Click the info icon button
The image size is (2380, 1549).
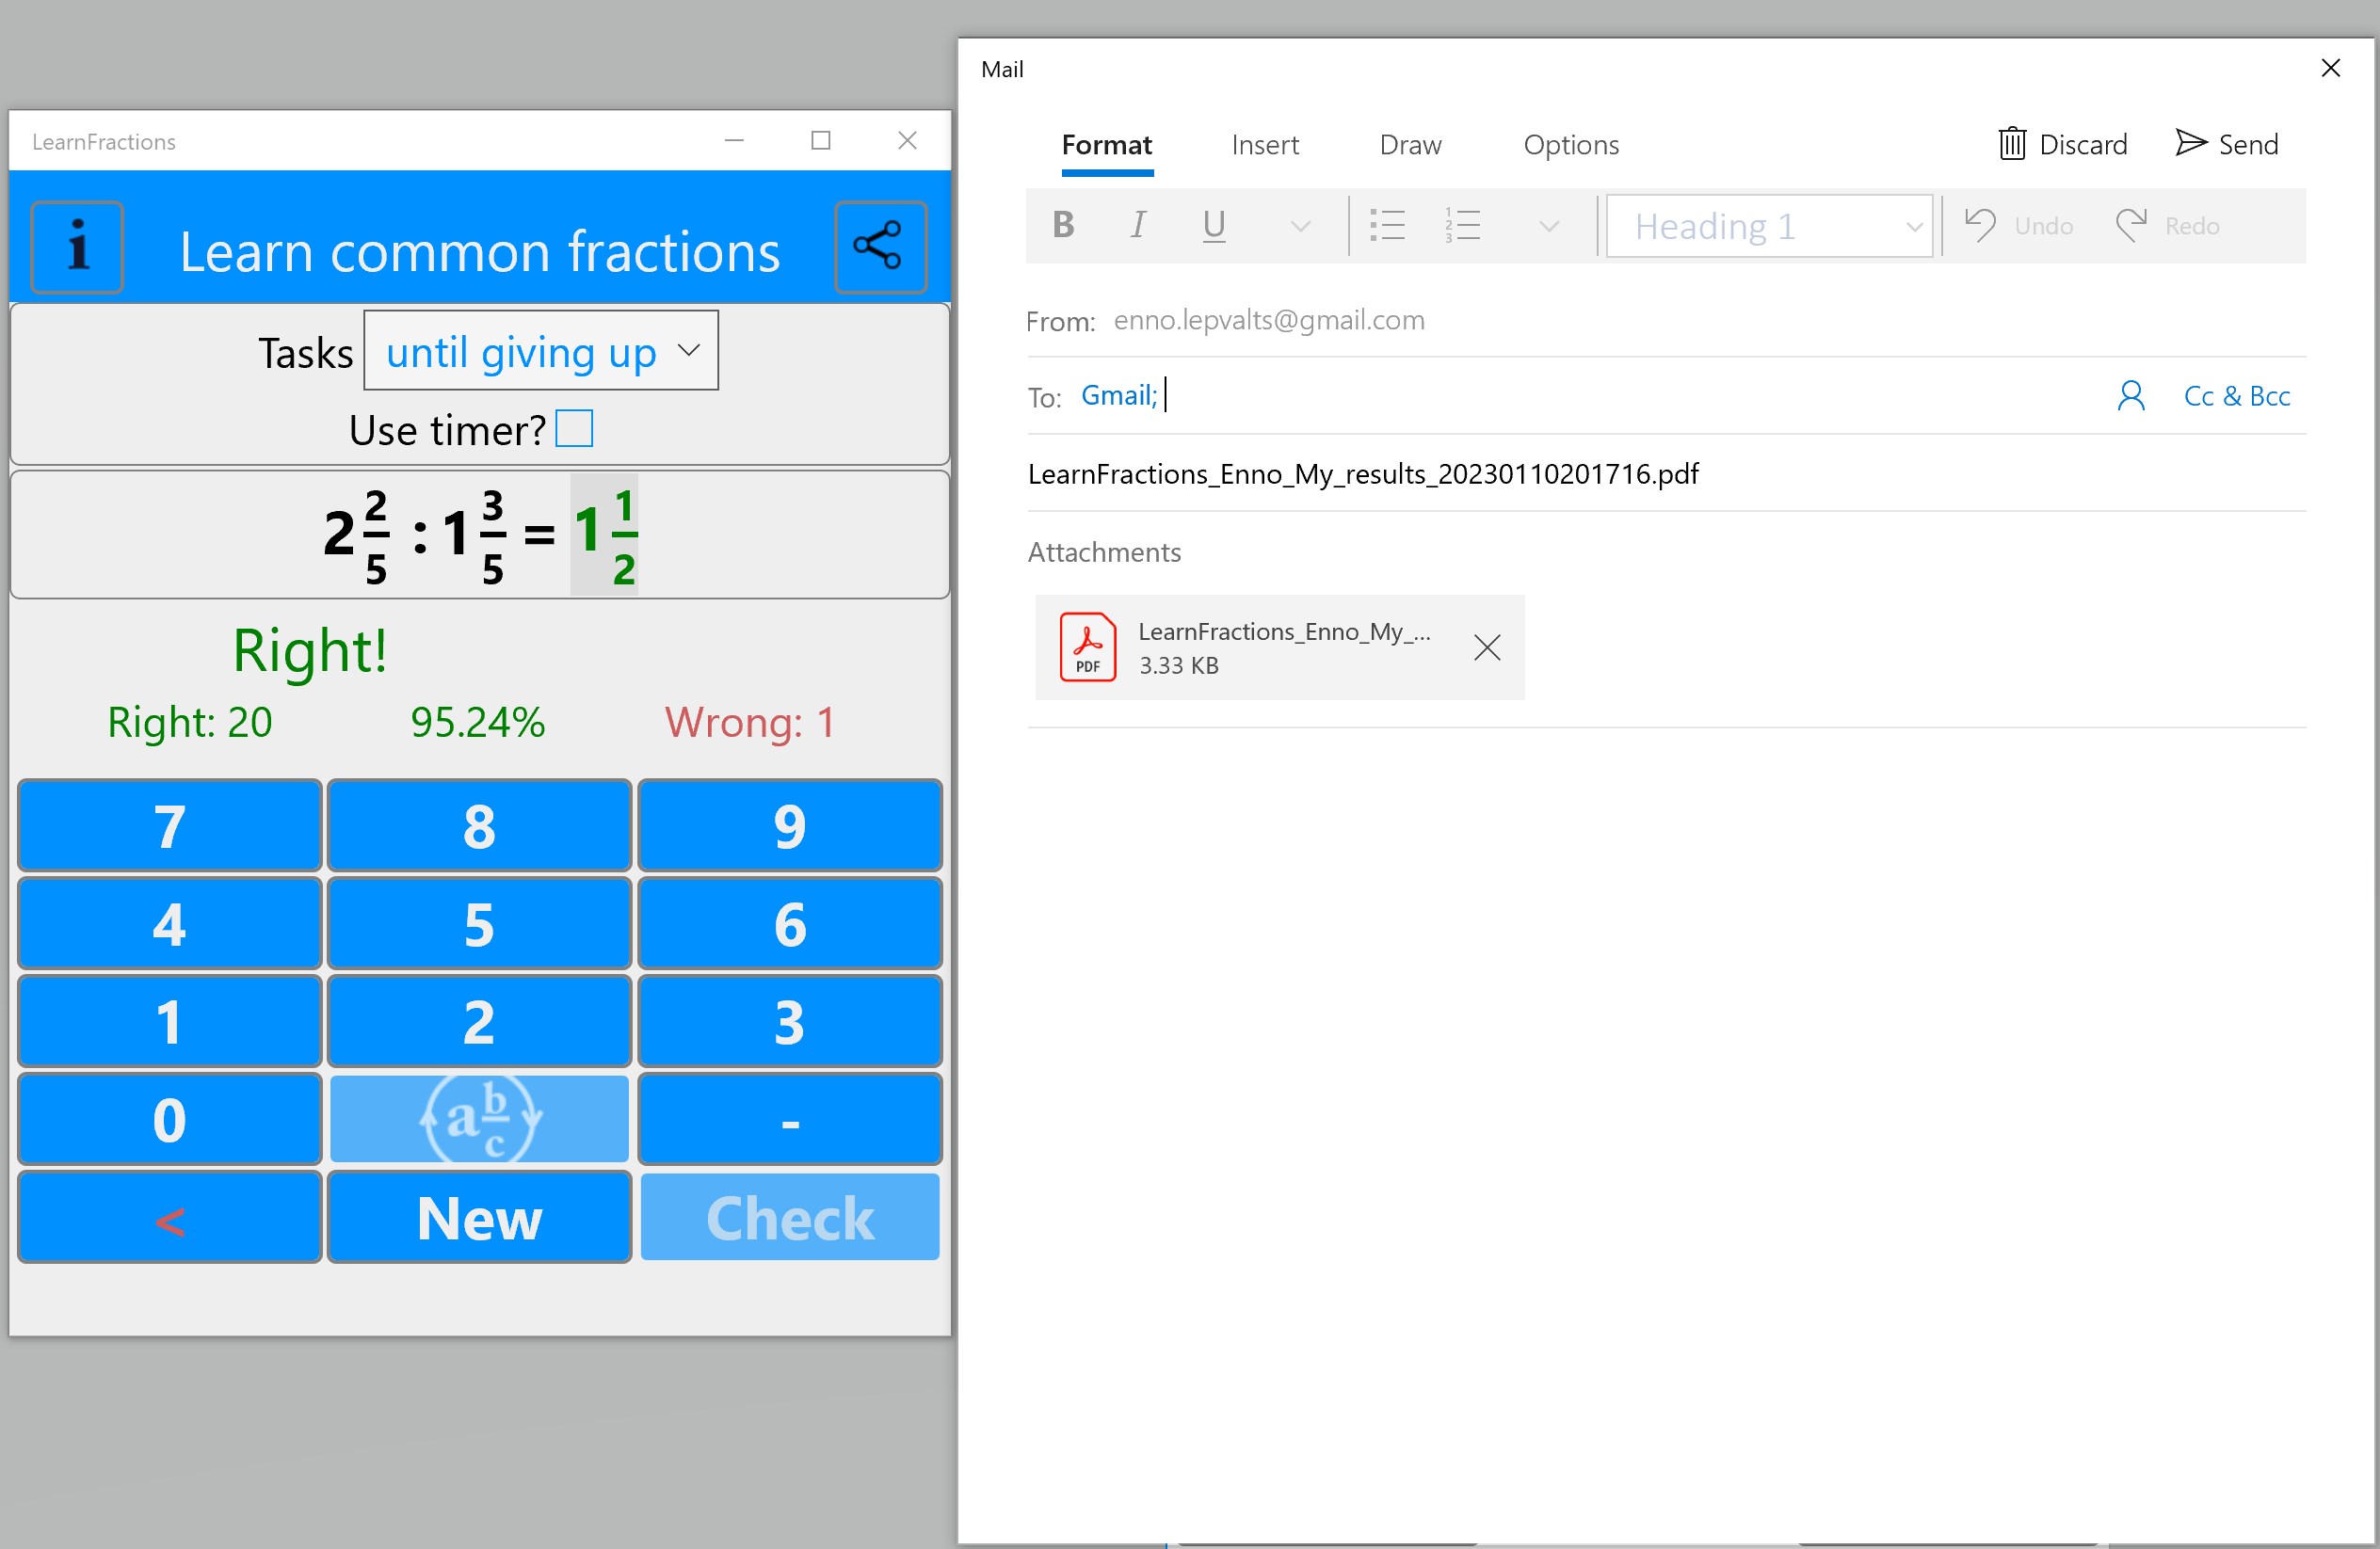coord(77,247)
